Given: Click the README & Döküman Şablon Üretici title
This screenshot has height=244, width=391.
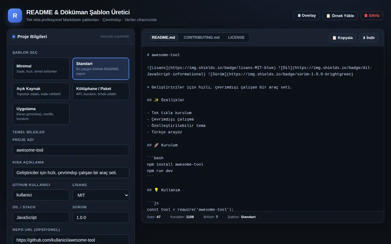Looking at the screenshot, I should tap(78, 12).
